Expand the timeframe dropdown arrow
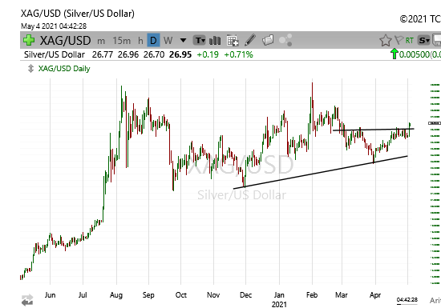This screenshot has height=308, width=441. (x=183, y=41)
